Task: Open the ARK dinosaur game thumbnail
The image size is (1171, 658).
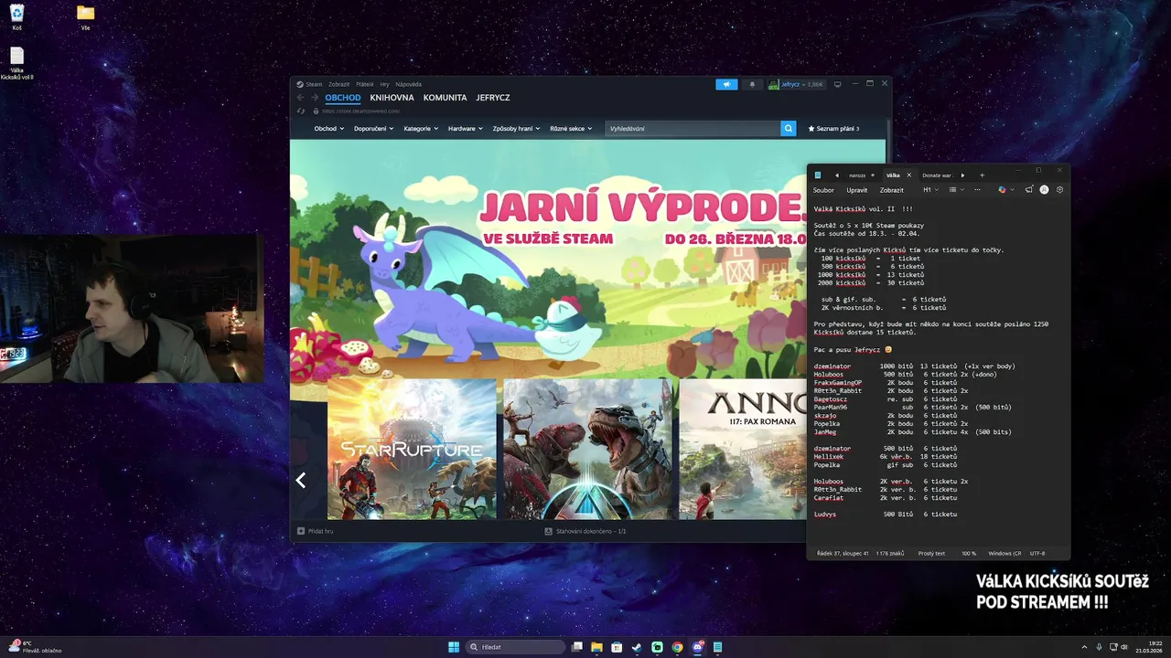Action: [587, 450]
